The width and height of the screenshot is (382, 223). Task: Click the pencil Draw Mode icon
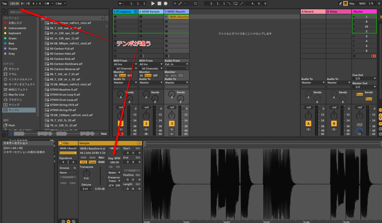340,3
